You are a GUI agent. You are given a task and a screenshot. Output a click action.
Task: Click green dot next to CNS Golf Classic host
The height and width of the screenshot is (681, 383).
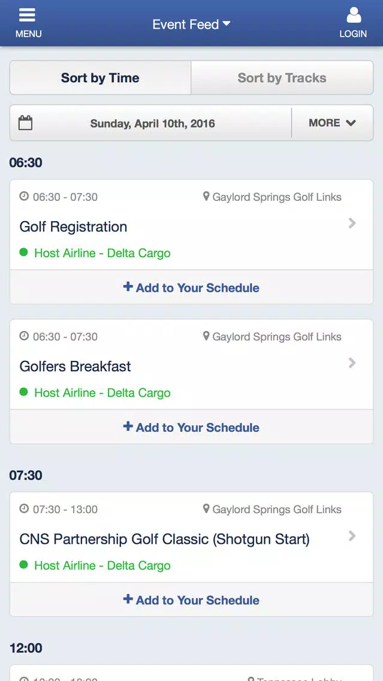click(24, 565)
